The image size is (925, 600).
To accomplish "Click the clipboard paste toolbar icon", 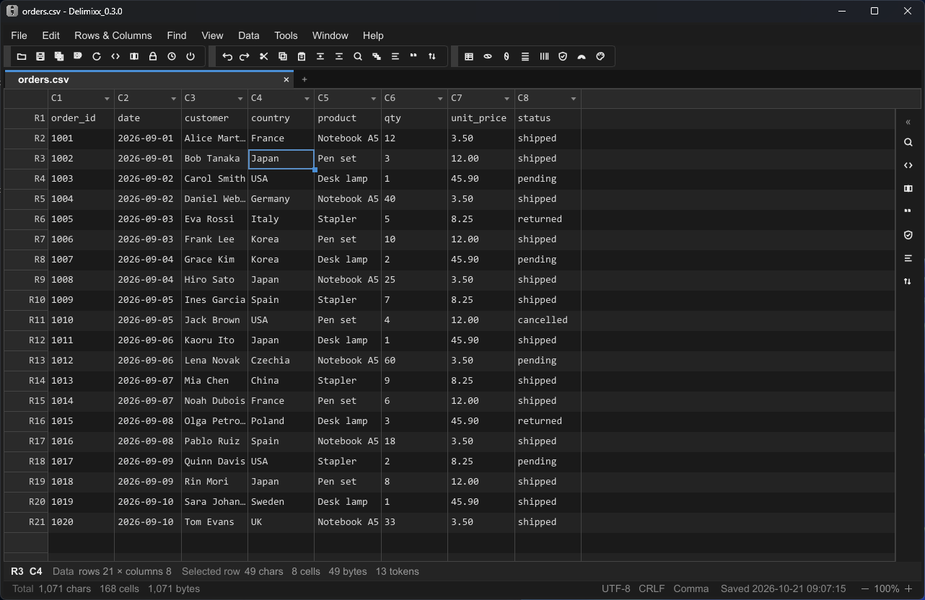I will (302, 56).
